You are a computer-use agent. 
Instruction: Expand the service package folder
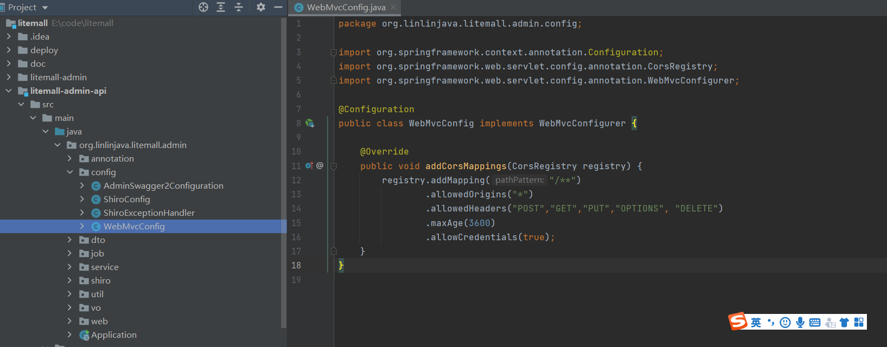(69, 267)
